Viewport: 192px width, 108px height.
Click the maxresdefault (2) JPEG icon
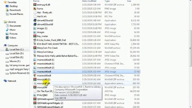pos(35,67)
